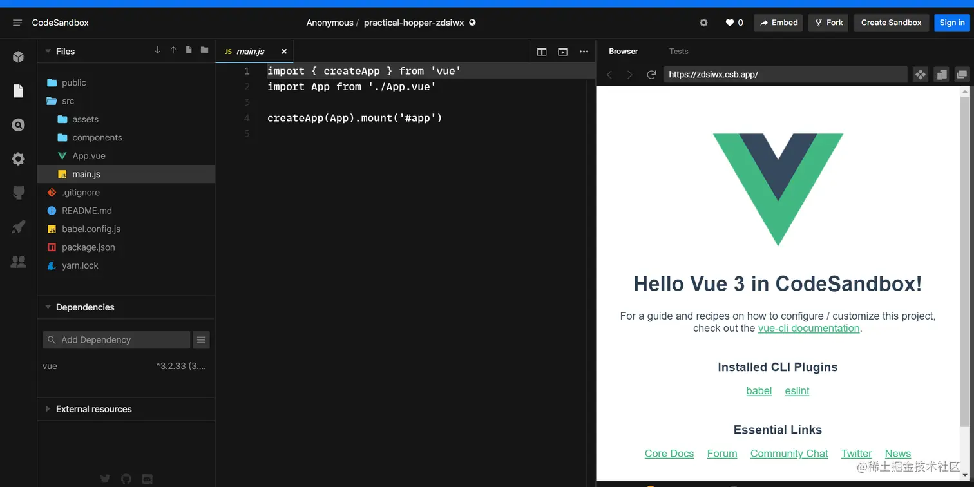
Task: Go back in the preview browser
Action: point(609,75)
